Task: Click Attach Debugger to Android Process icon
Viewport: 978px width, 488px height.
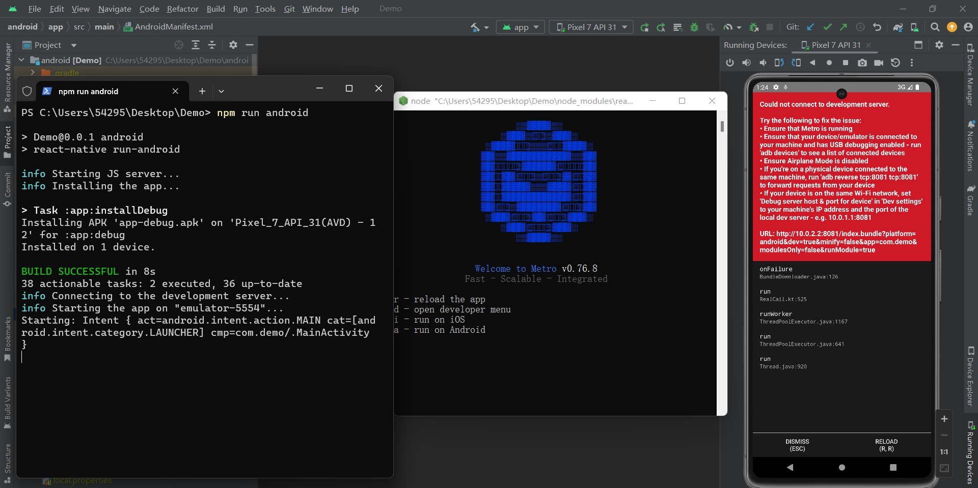Action: coord(754,27)
